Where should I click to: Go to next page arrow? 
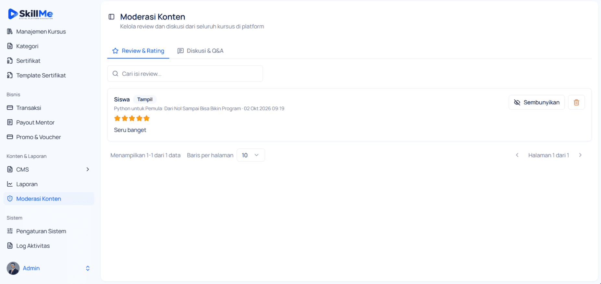580,155
